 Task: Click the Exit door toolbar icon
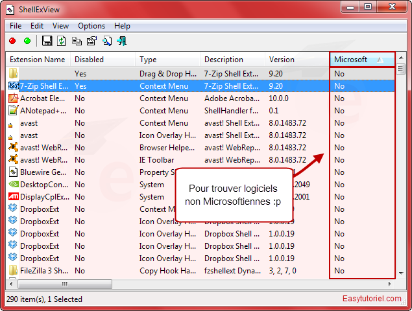122,41
